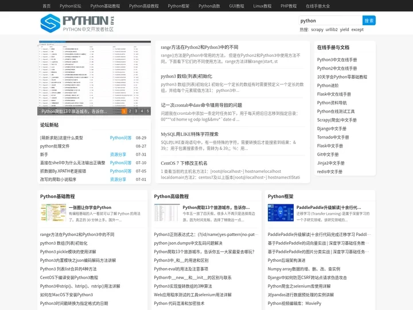Viewport: 413px width, 310px height.
Task: Click PaddlePaddle升级解读 article thumbnail
Action: coord(280,212)
